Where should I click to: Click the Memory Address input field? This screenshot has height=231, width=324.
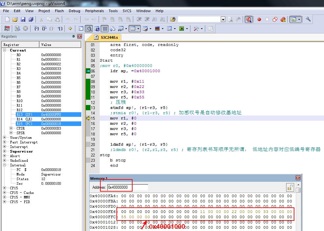pyautogui.click(x=127, y=187)
